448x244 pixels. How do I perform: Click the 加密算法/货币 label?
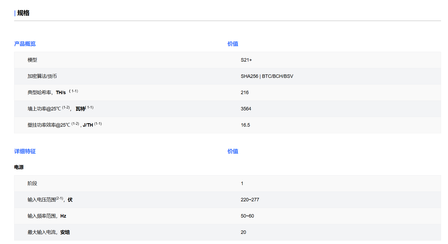(42, 76)
